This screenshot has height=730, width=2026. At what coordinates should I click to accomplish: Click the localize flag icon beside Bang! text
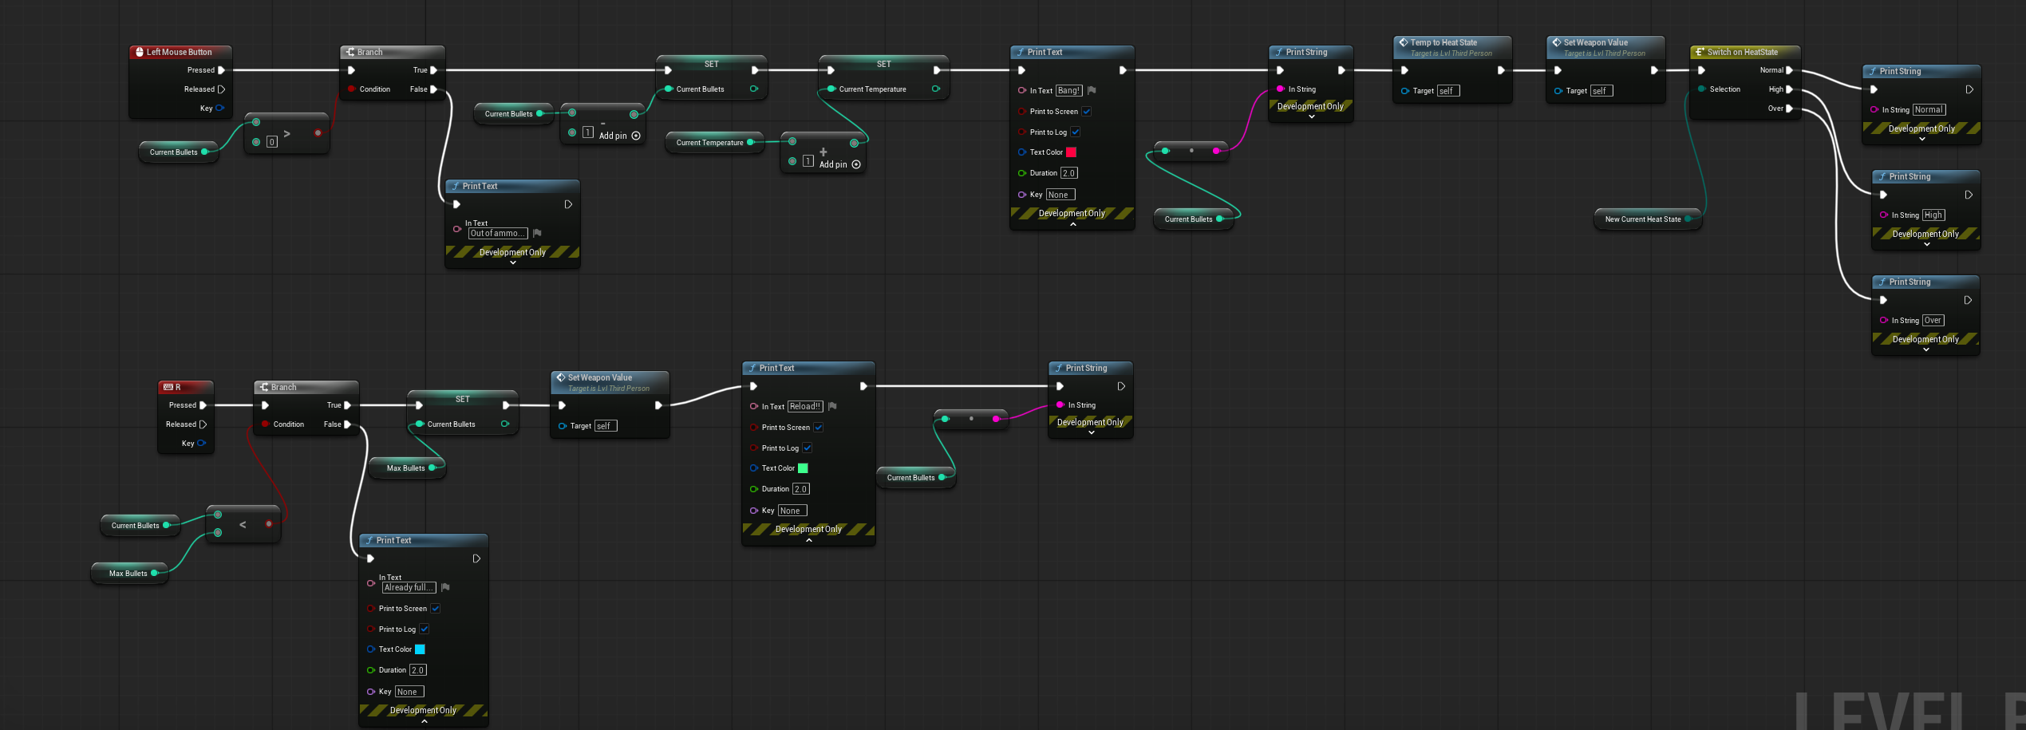(x=1092, y=91)
